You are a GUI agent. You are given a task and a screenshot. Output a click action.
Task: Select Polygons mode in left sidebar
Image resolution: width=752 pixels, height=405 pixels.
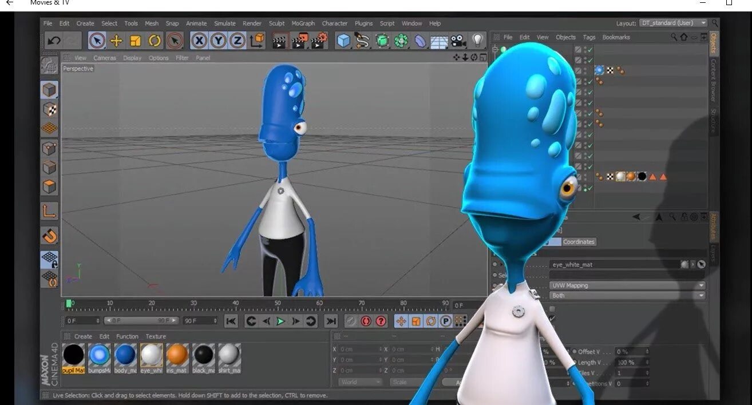click(x=50, y=186)
